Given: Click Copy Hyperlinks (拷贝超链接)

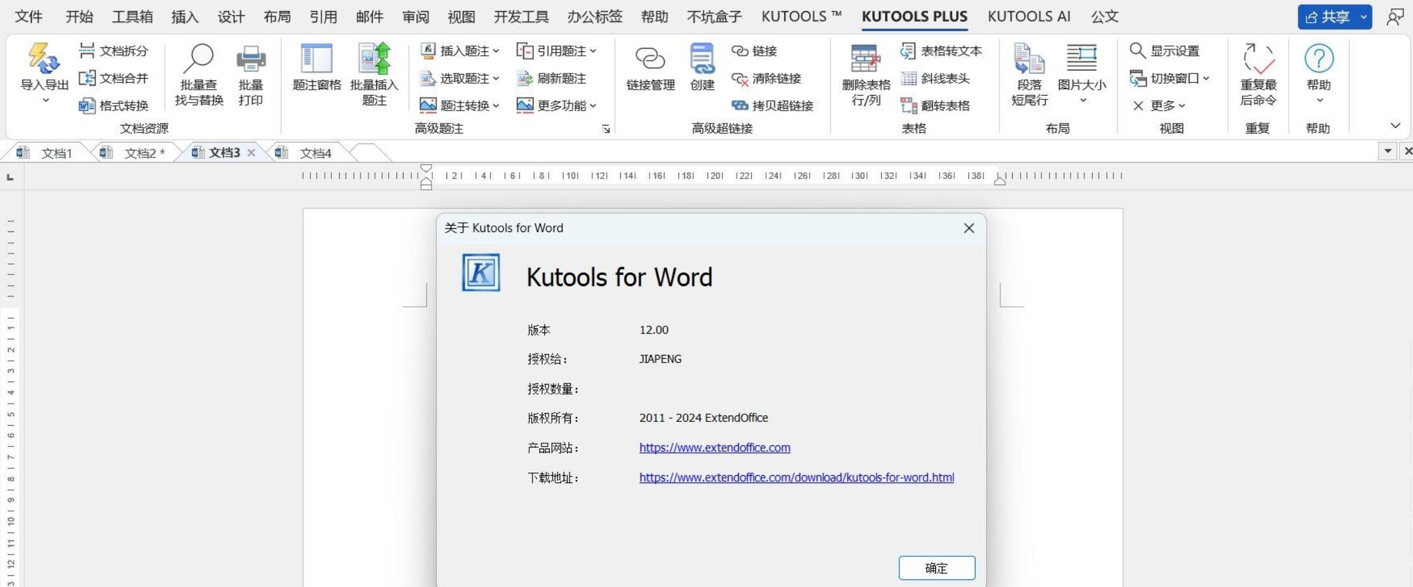Looking at the screenshot, I should tap(772, 105).
